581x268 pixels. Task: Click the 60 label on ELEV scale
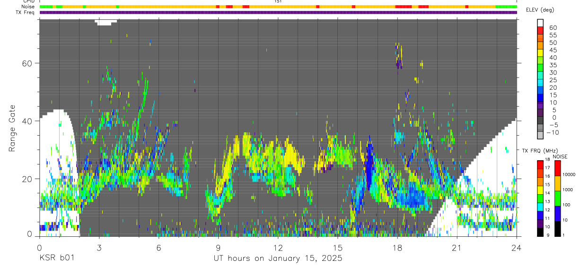click(553, 27)
